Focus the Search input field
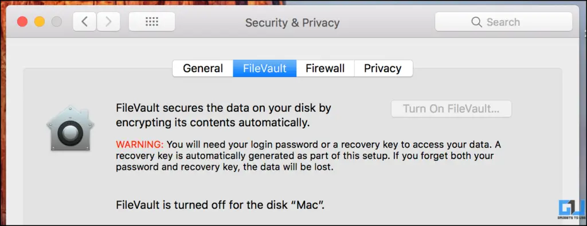 pyautogui.click(x=503, y=22)
